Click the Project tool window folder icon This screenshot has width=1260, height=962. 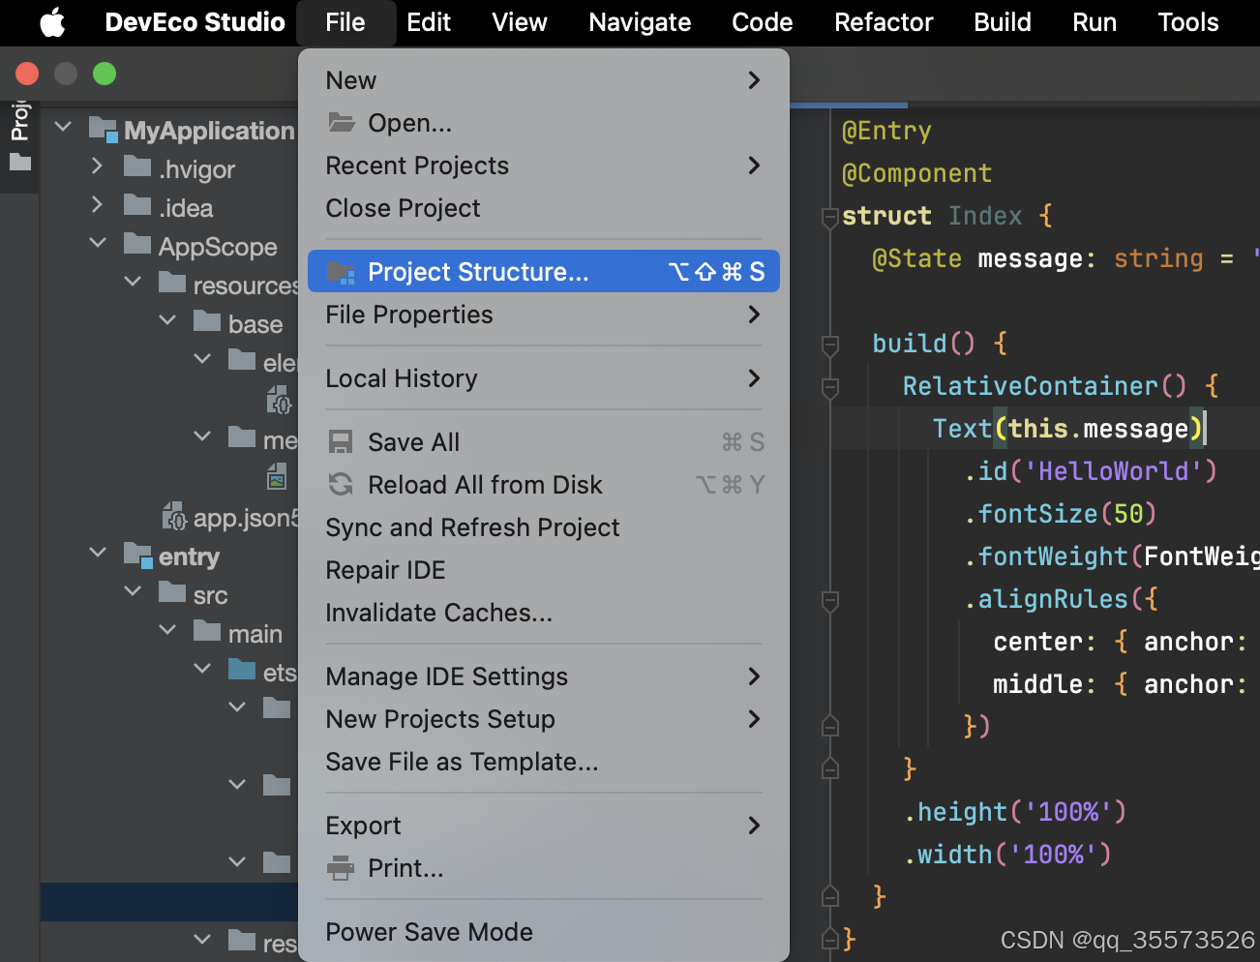(x=20, y=162)
